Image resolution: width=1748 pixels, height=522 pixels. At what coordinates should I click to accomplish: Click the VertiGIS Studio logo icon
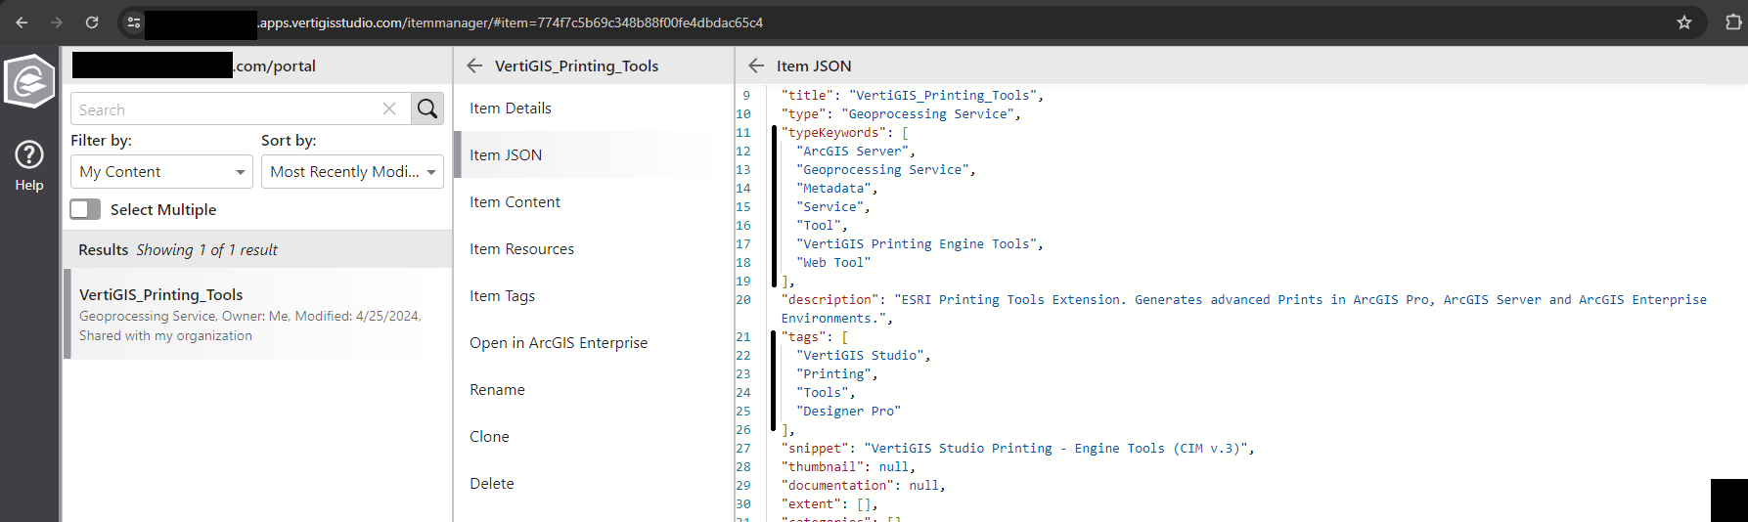pyautogui.click(x=29, y=80)
